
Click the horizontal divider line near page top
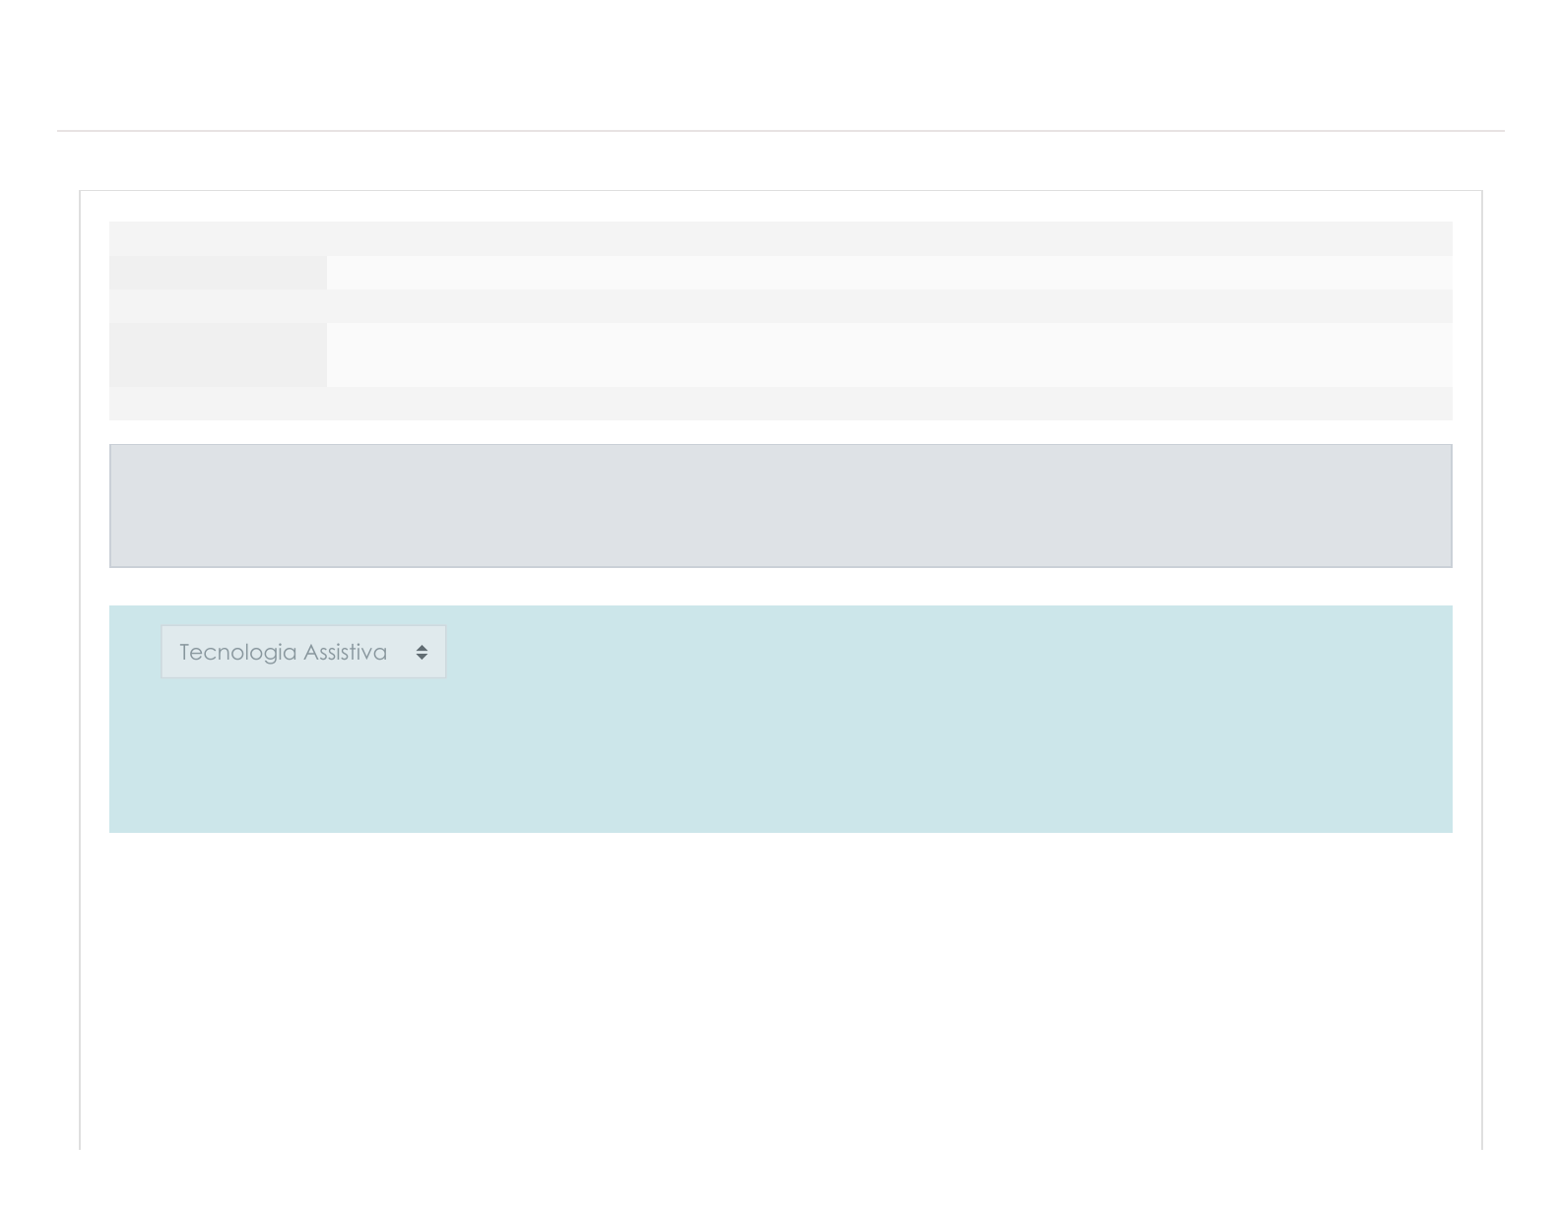780,131
